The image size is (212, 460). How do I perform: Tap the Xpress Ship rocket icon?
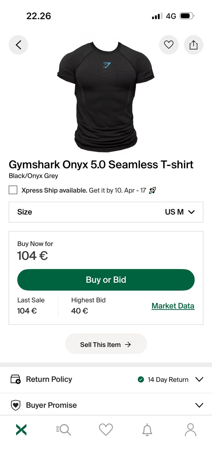153,190
